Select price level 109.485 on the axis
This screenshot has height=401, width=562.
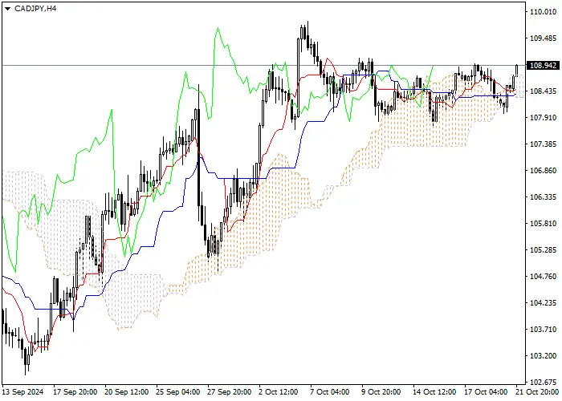543,38
